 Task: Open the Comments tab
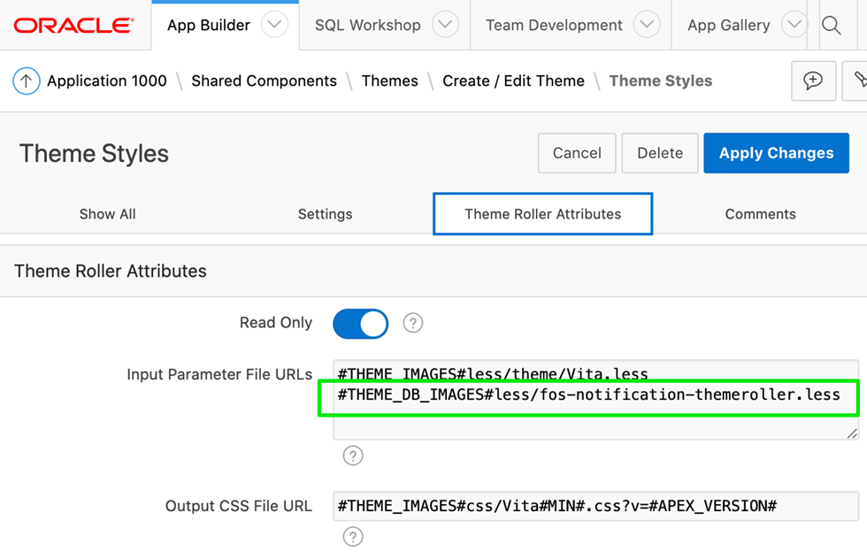tap(760, 213)
